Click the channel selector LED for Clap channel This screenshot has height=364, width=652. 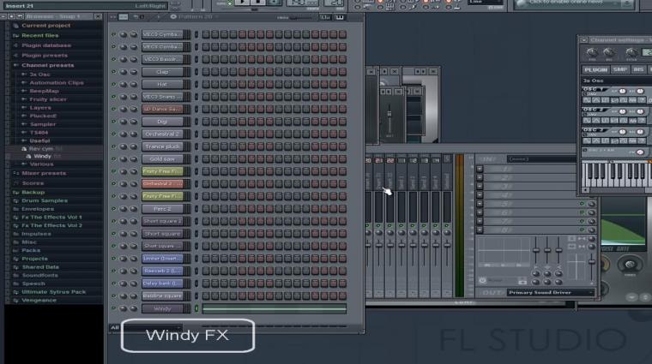(196, 72)
